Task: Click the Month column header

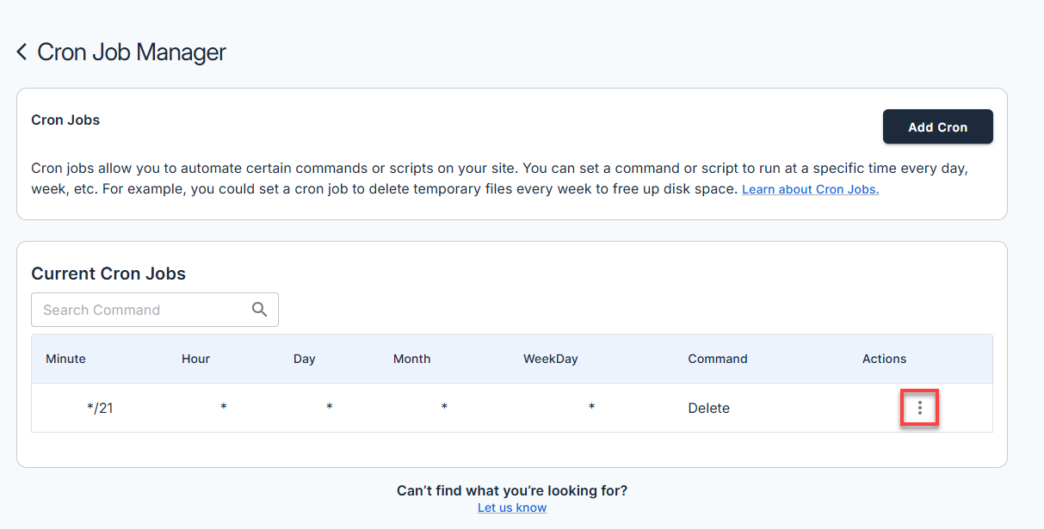Action: (x=411, y=359)
